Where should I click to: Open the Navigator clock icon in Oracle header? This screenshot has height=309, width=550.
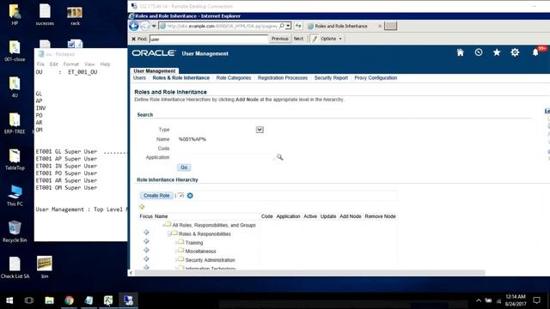coord(479,52)
